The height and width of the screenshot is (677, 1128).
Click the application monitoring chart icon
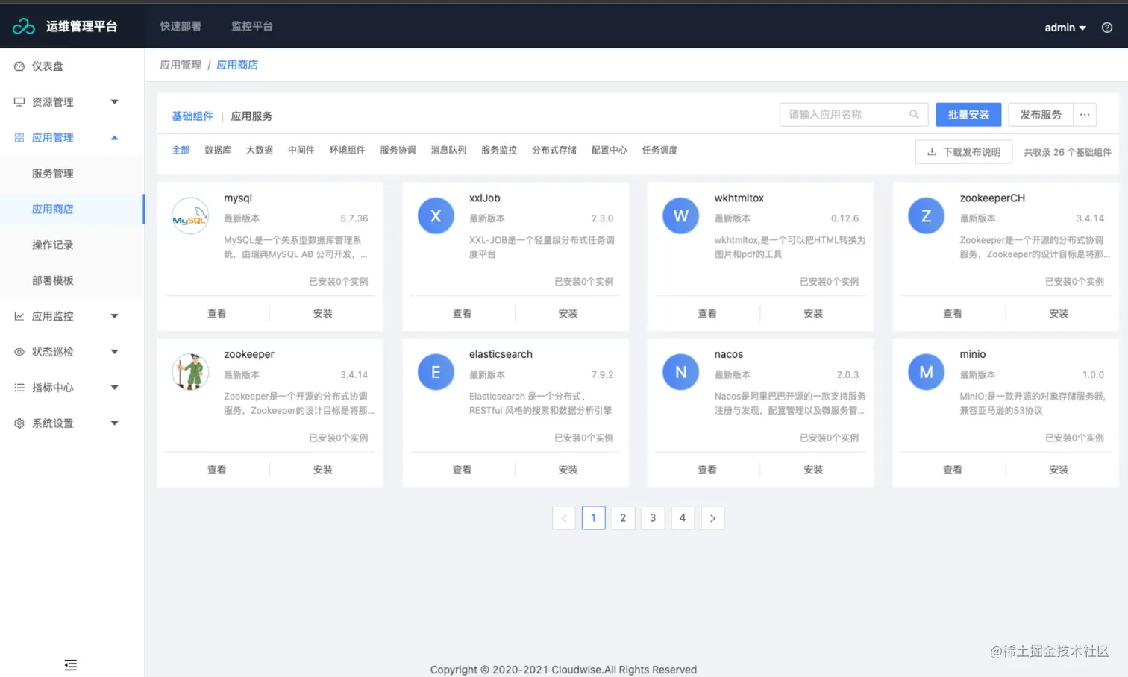pos(19,316)
